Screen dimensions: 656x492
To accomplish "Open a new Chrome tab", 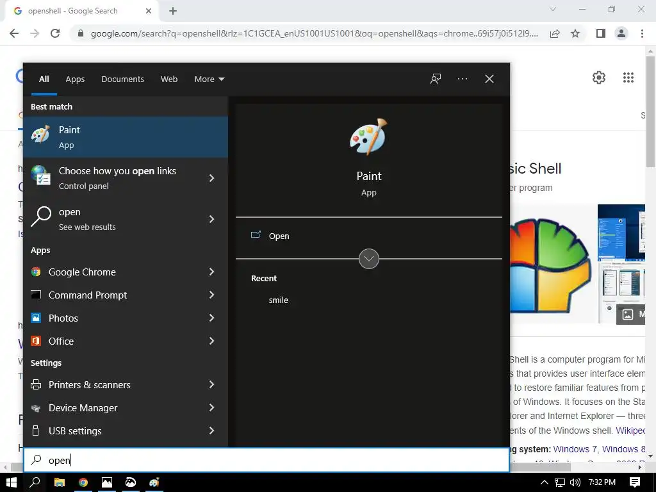I will pyautogui.click(x=173, y=11).
